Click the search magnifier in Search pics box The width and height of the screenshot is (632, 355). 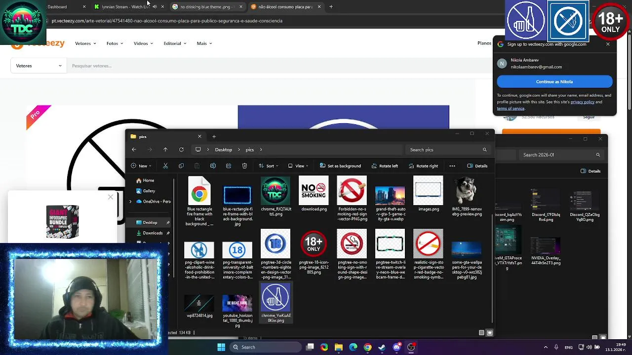pos(484,149)
